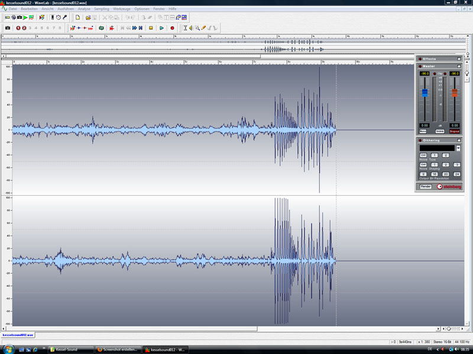Click the microphone icon in top toolbar
Image resolution: width=473 pixels, height=354 pixels.
pyautogui.click(x=64, y=18)
